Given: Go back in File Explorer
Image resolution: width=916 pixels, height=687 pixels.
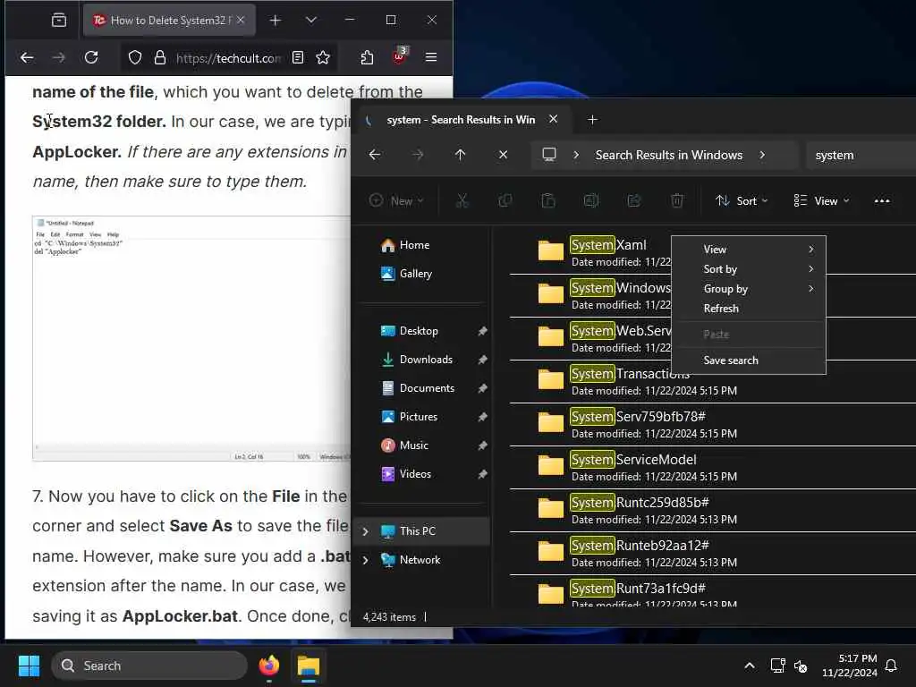Looking at the screenshot, I should click(375, 155).
